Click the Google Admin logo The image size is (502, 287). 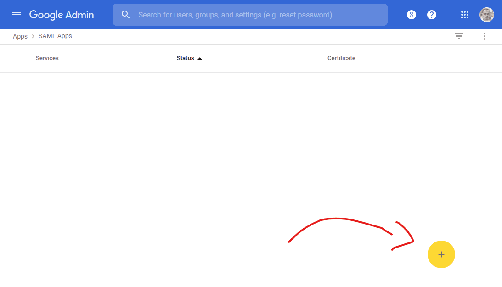click(62, 15)
